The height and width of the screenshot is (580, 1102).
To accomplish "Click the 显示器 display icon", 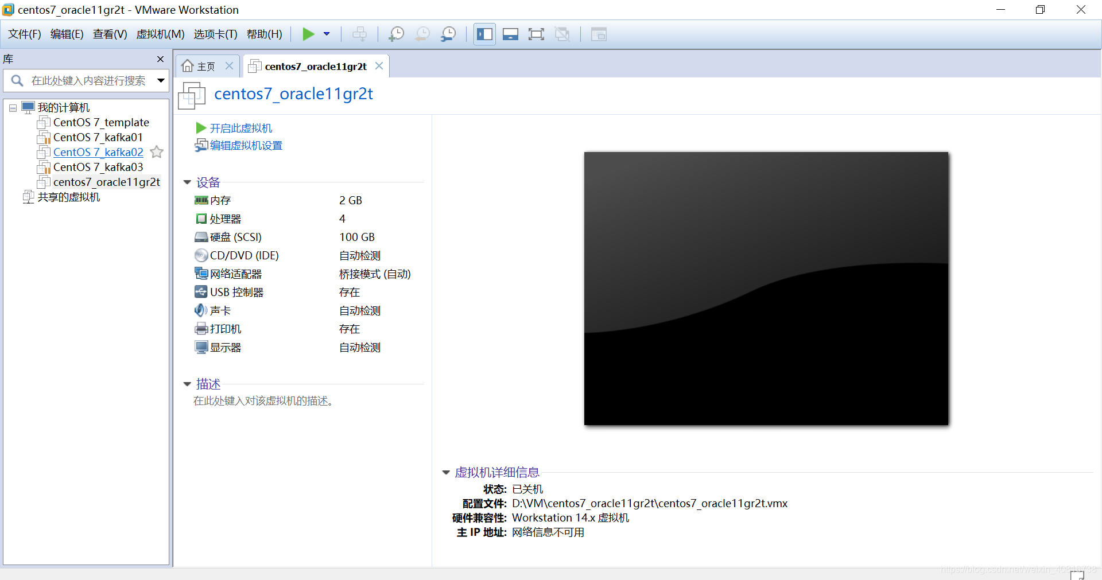I will click(x=201, y=347).
